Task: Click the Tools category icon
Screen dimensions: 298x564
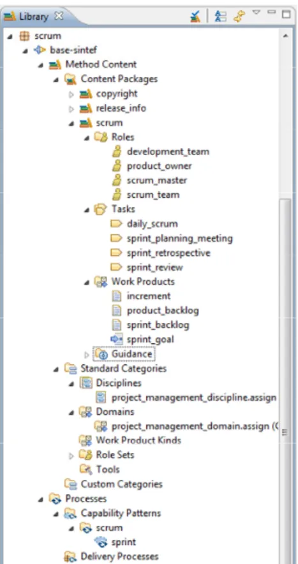Action: click(86, 470)
